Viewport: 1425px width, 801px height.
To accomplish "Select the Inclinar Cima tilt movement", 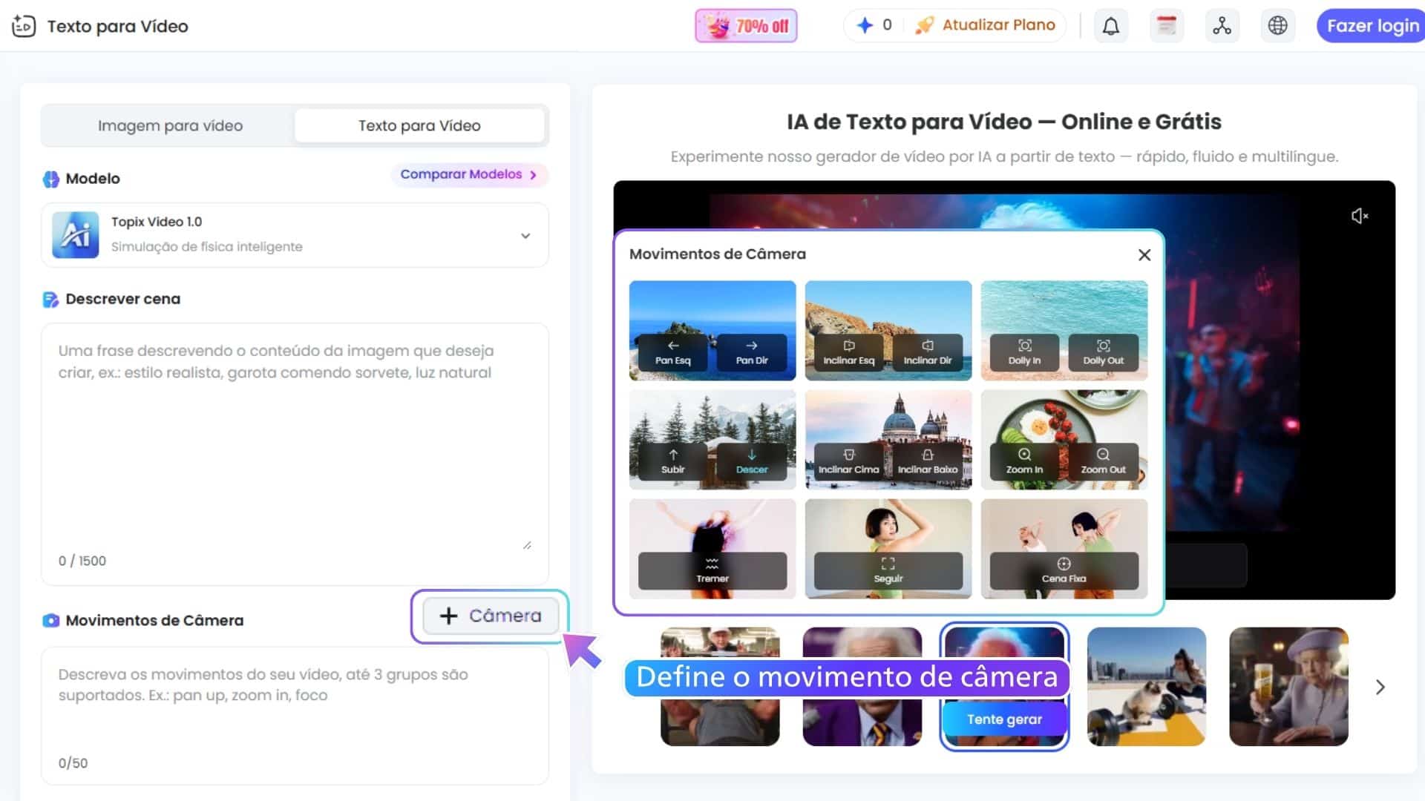I will click(x=848, y=464).
